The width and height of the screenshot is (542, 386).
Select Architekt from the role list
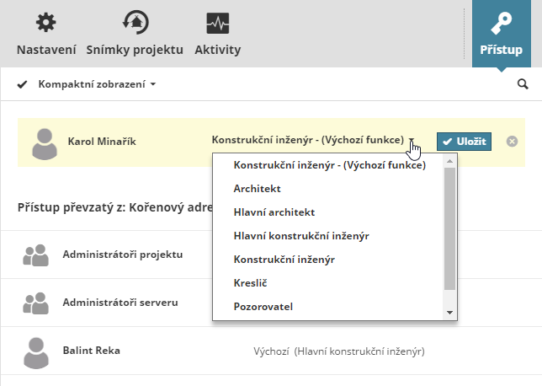point(258,189)
